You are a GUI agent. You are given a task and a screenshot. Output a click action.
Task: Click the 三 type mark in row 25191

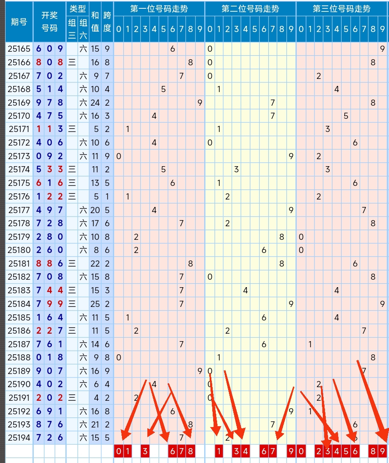click(x=72, y=398)
